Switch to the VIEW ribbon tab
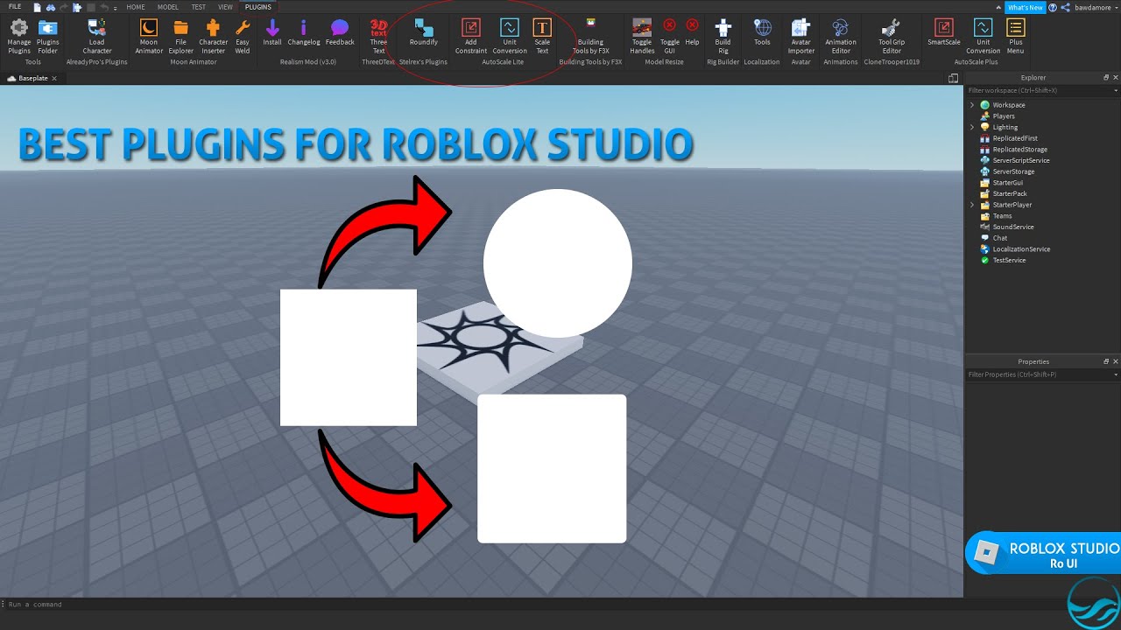The width and height of the screenshot is (1121, 630). coord(225,7)
